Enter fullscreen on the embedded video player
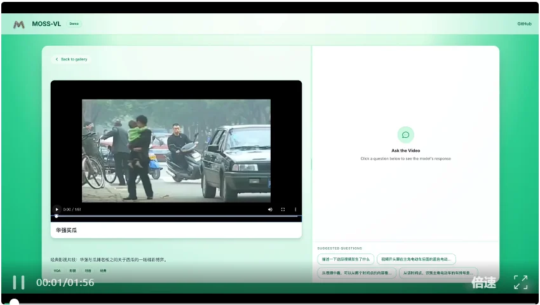This screenshot has height=305, width=540. click(283, 209)
